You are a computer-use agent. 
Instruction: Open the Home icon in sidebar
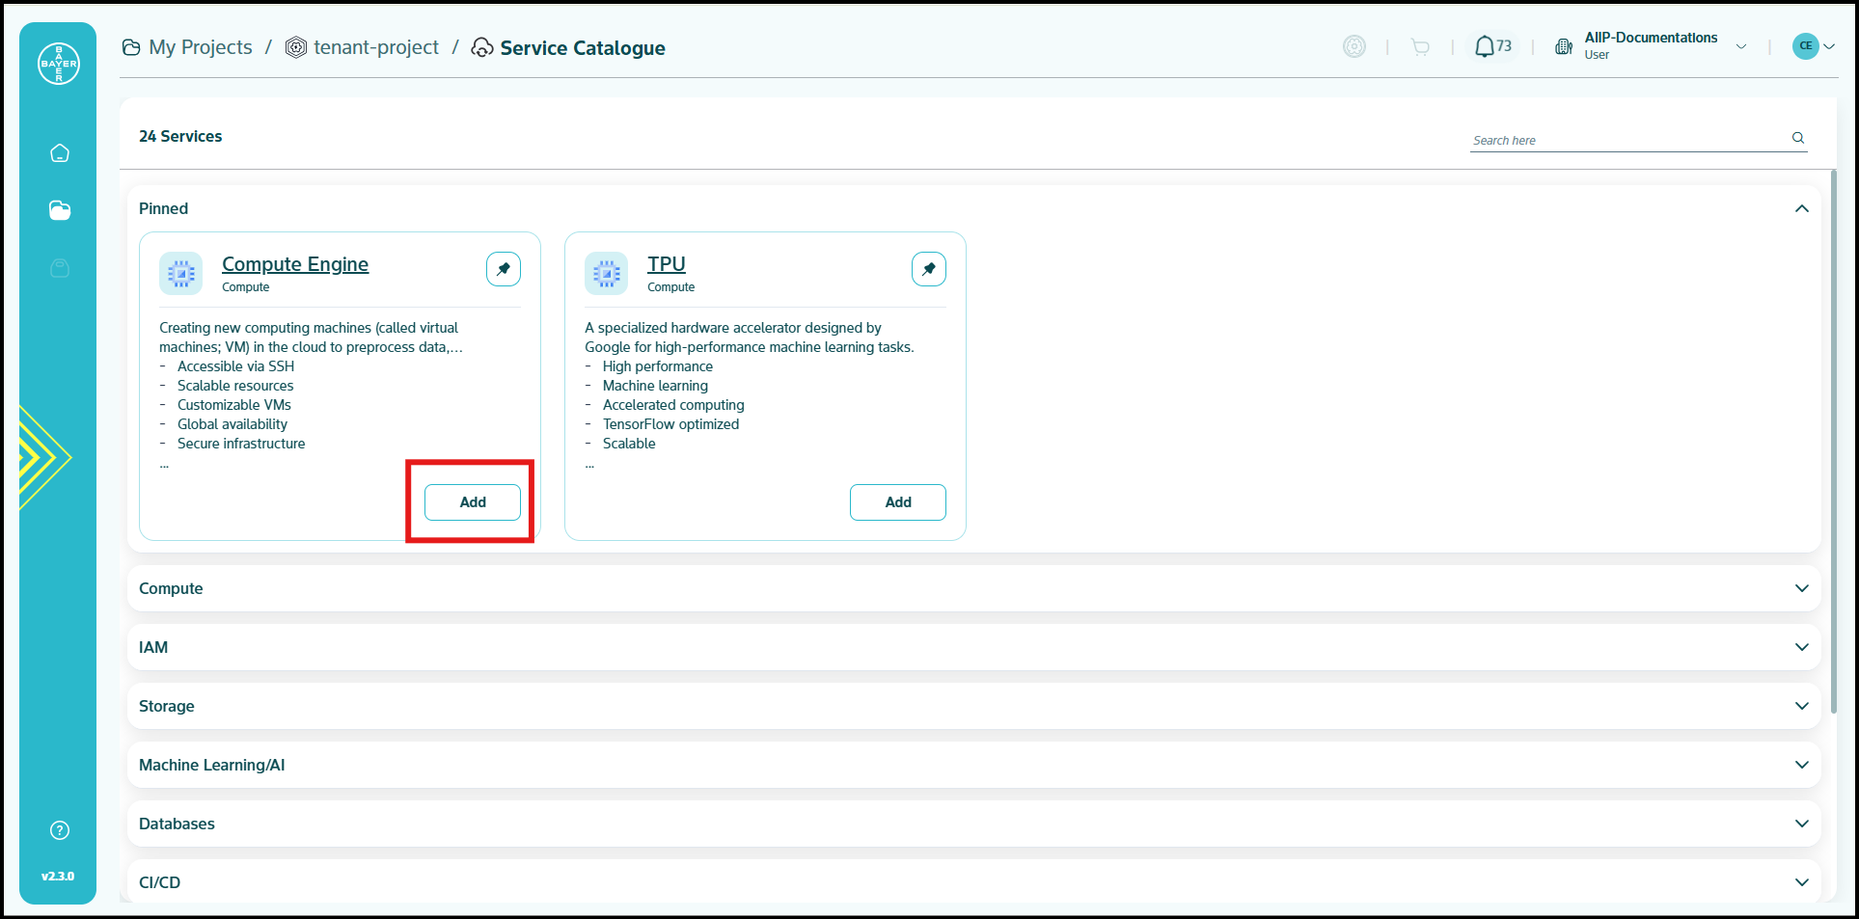(60, 153)
